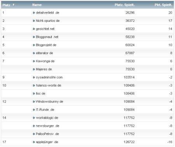
Task: Select the value 103514 in the table
Action: point(129,77)
